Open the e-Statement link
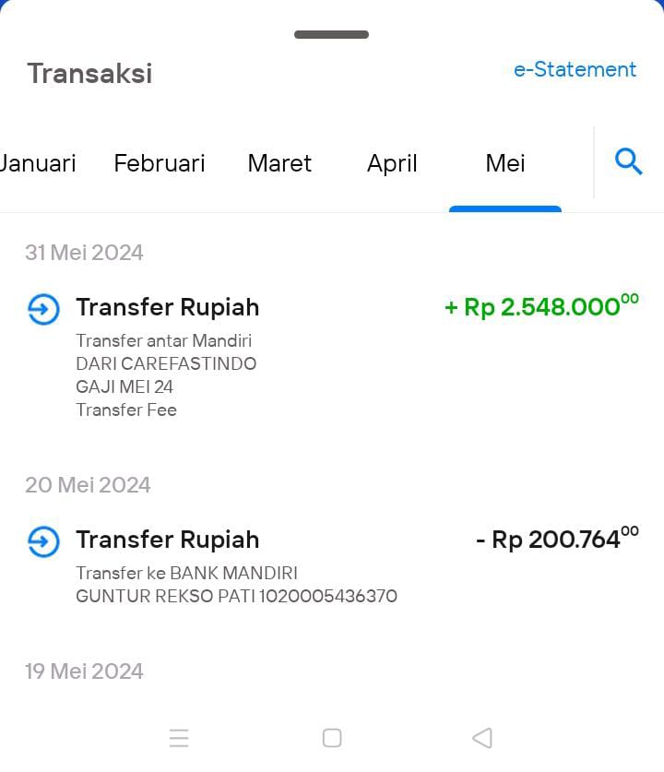This screenshot has height=772, width=664. [x=575, y=69]
